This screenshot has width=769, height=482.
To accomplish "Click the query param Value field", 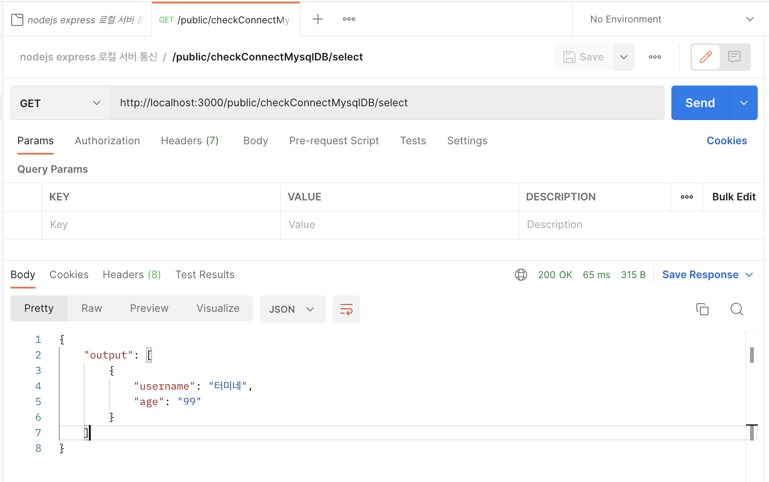I will (399, 225).
